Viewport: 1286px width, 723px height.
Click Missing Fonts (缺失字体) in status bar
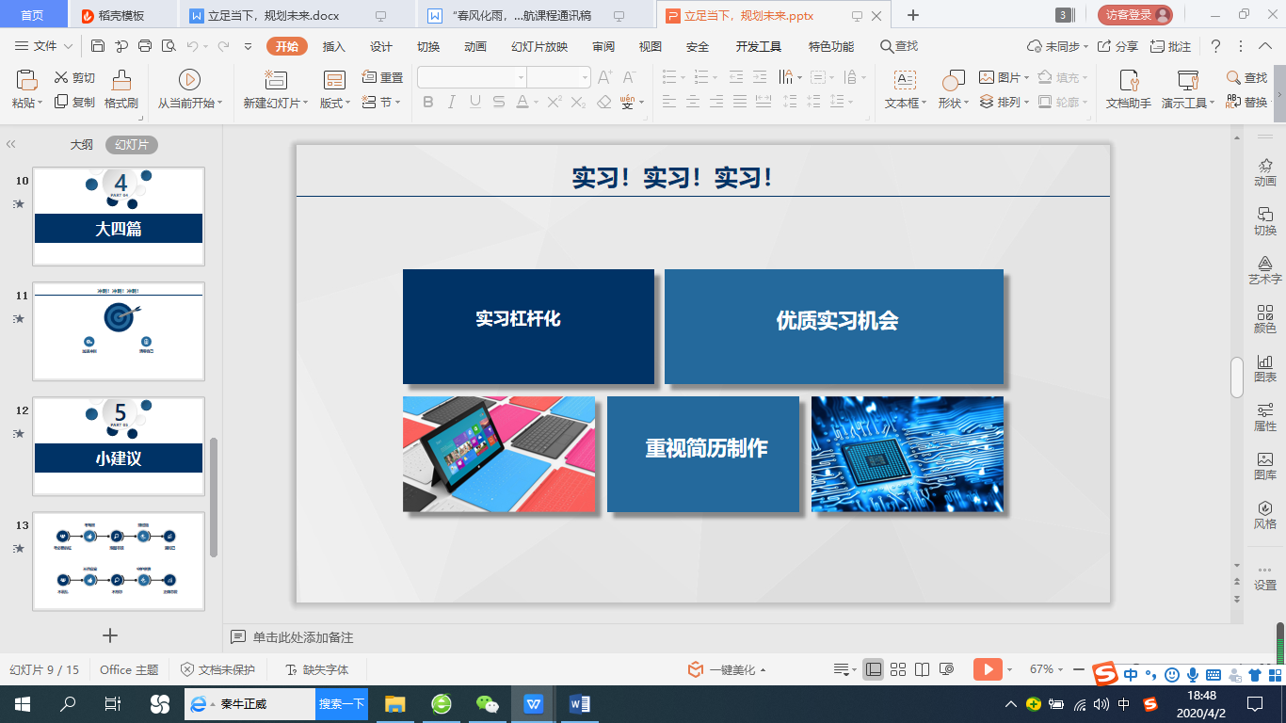pos(316,669)
